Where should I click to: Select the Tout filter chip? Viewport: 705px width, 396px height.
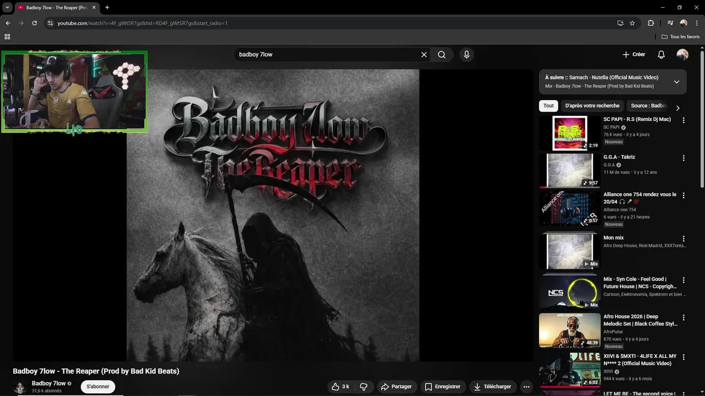549,106
